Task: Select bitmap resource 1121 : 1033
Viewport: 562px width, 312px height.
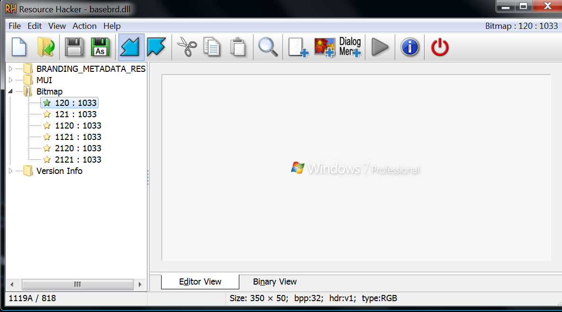Action: (x=78, y=137)
